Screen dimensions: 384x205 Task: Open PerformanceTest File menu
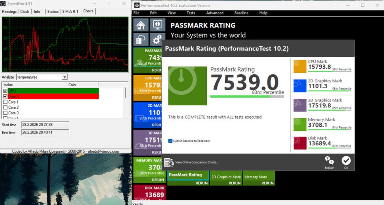click(136, 13)
